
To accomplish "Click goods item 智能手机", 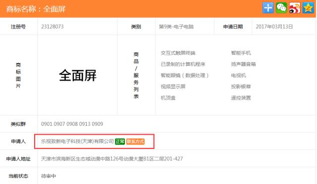I will click(x=241, y=53).
